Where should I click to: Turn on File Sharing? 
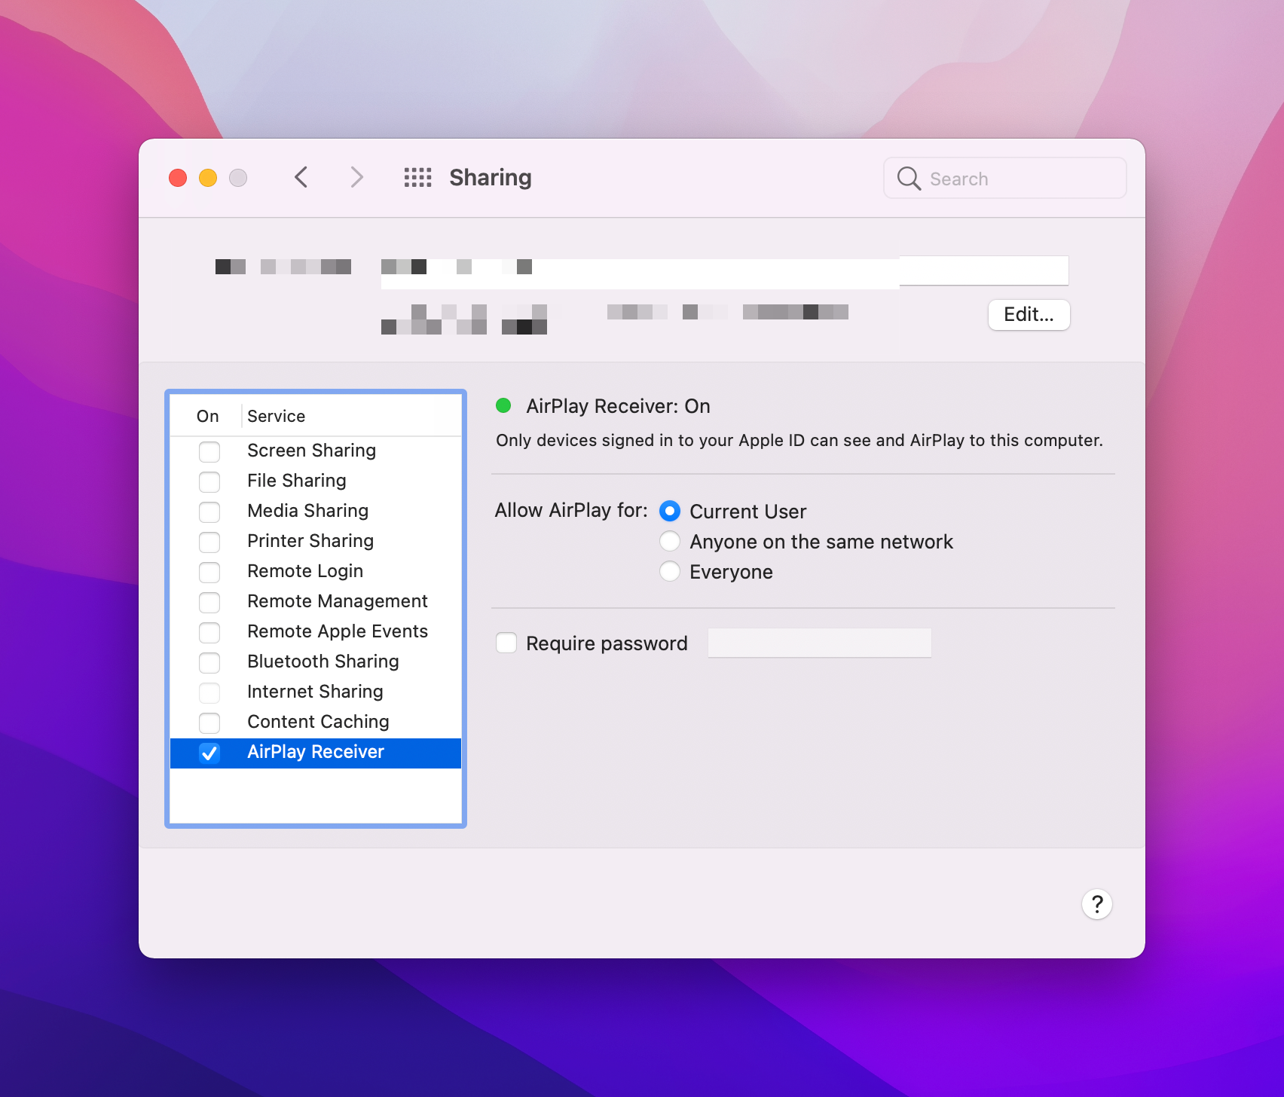(x=210, y=481)
